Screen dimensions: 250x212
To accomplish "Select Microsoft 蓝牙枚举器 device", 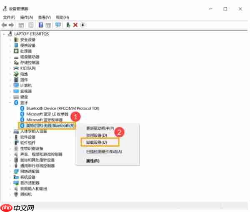I will pos(44,120).
